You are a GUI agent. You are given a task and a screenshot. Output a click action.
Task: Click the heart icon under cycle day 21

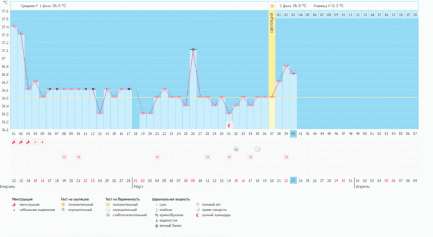click(157, 157)
